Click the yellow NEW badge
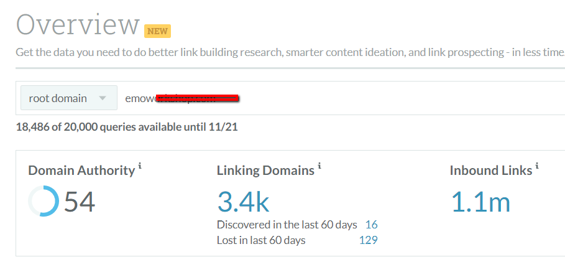Screen dimensions: 565x272 (157, 30)
